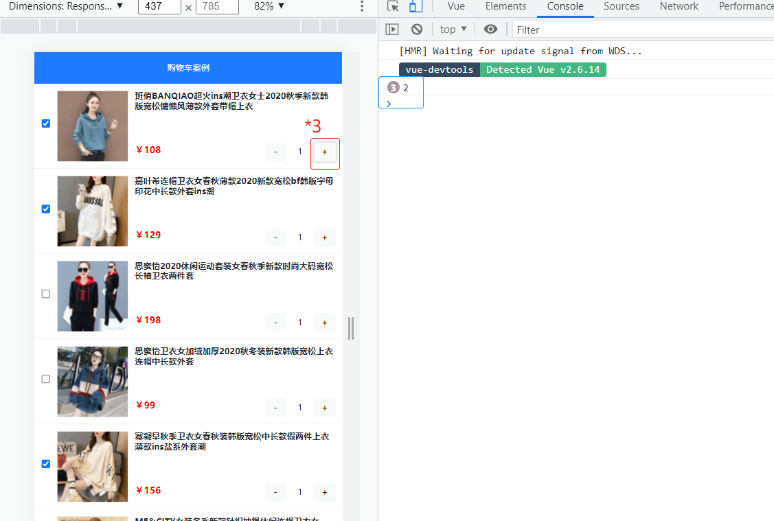Open the Sources tab
774x521 pixels.
tap(621, 6)
